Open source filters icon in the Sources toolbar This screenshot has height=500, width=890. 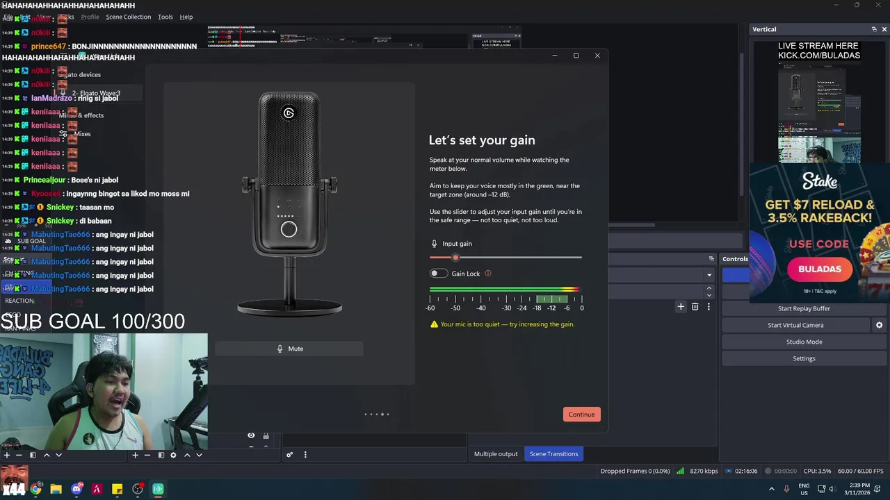(x=161, y=455)
